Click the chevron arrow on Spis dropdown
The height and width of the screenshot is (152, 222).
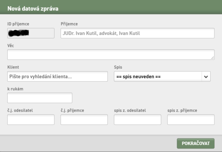(x=206, y=77)
